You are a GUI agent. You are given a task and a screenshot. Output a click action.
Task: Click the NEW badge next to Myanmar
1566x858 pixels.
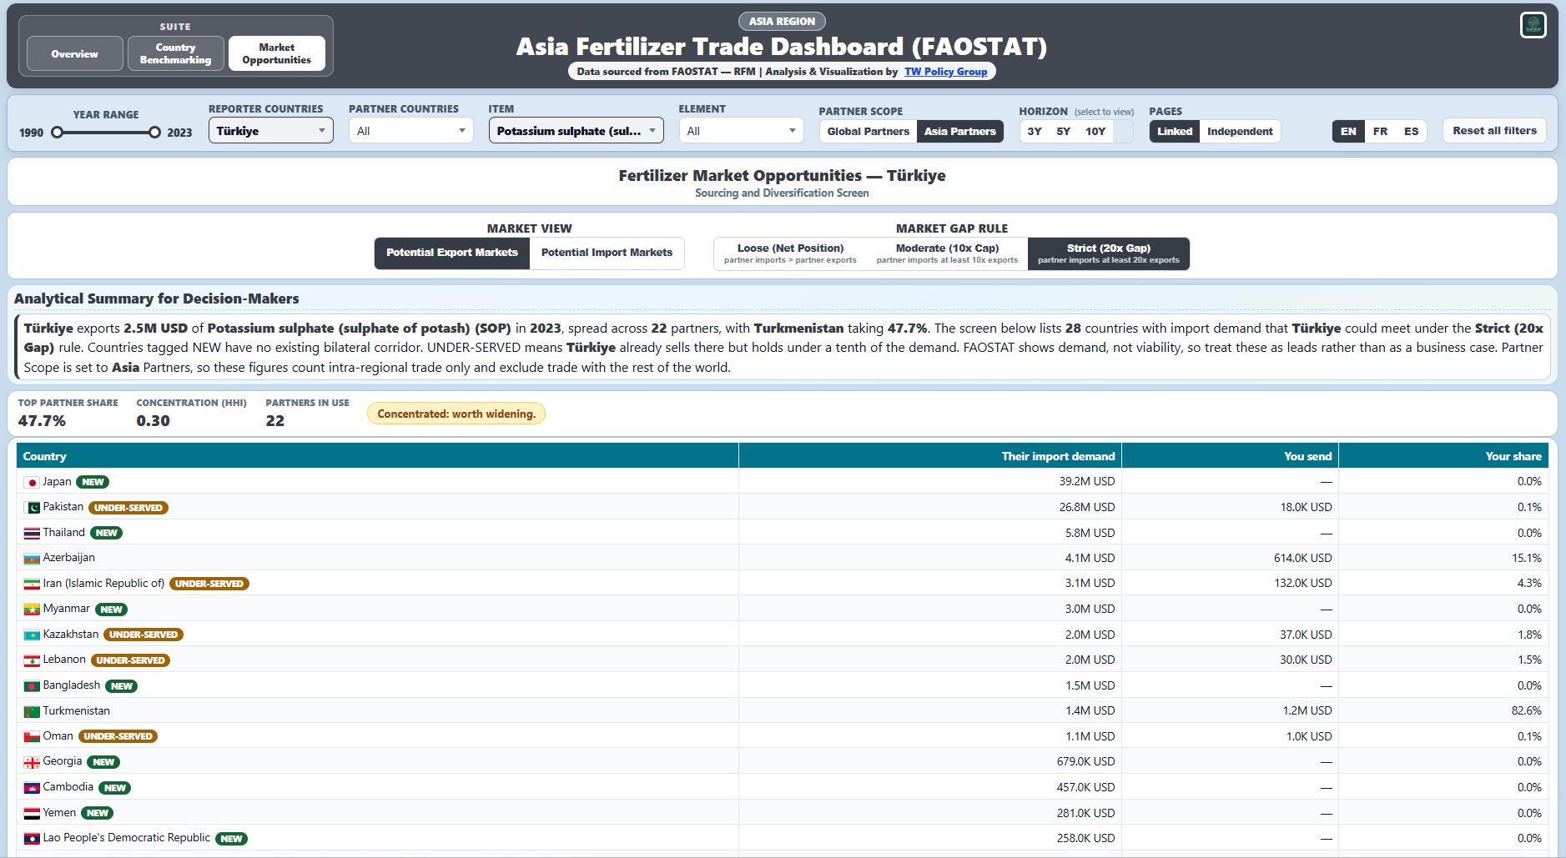111,610
